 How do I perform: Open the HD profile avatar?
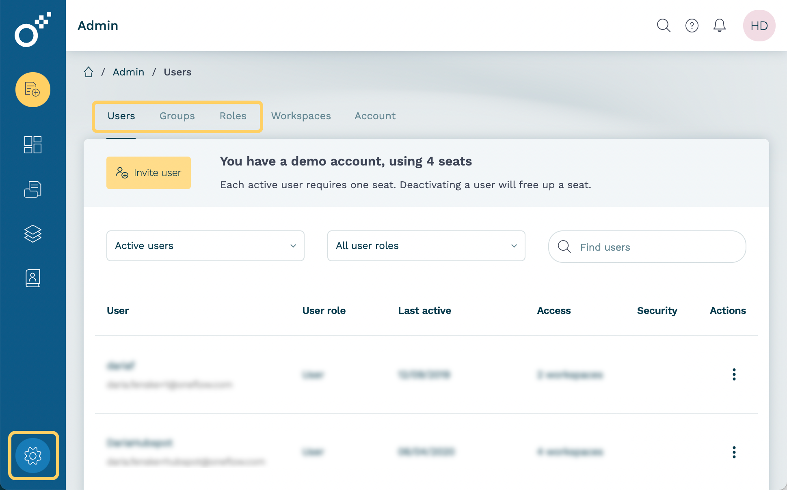[759, 26]
